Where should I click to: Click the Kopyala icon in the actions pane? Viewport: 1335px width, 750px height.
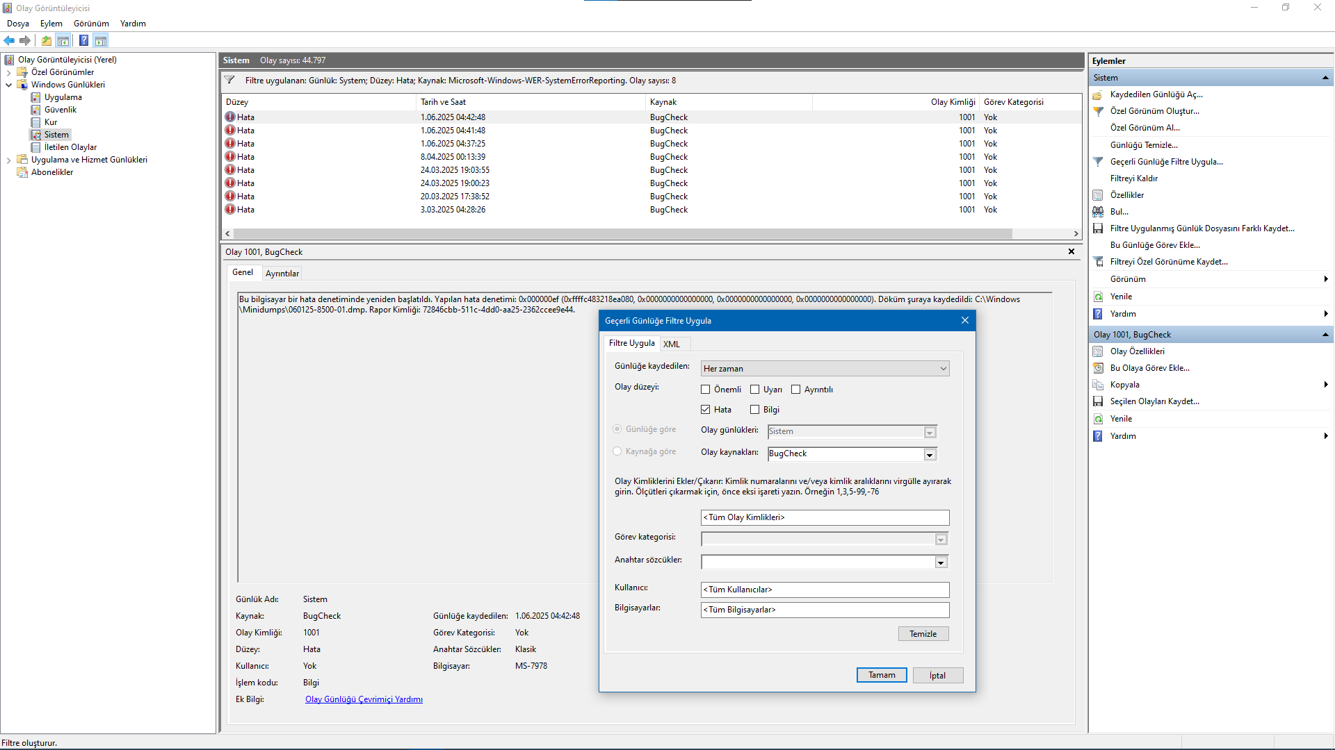1099,385
